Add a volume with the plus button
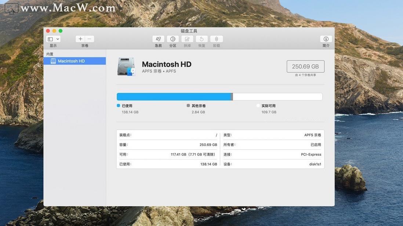Image resolution: width=403 pixels, height=226 pixels. coord(80,39)
